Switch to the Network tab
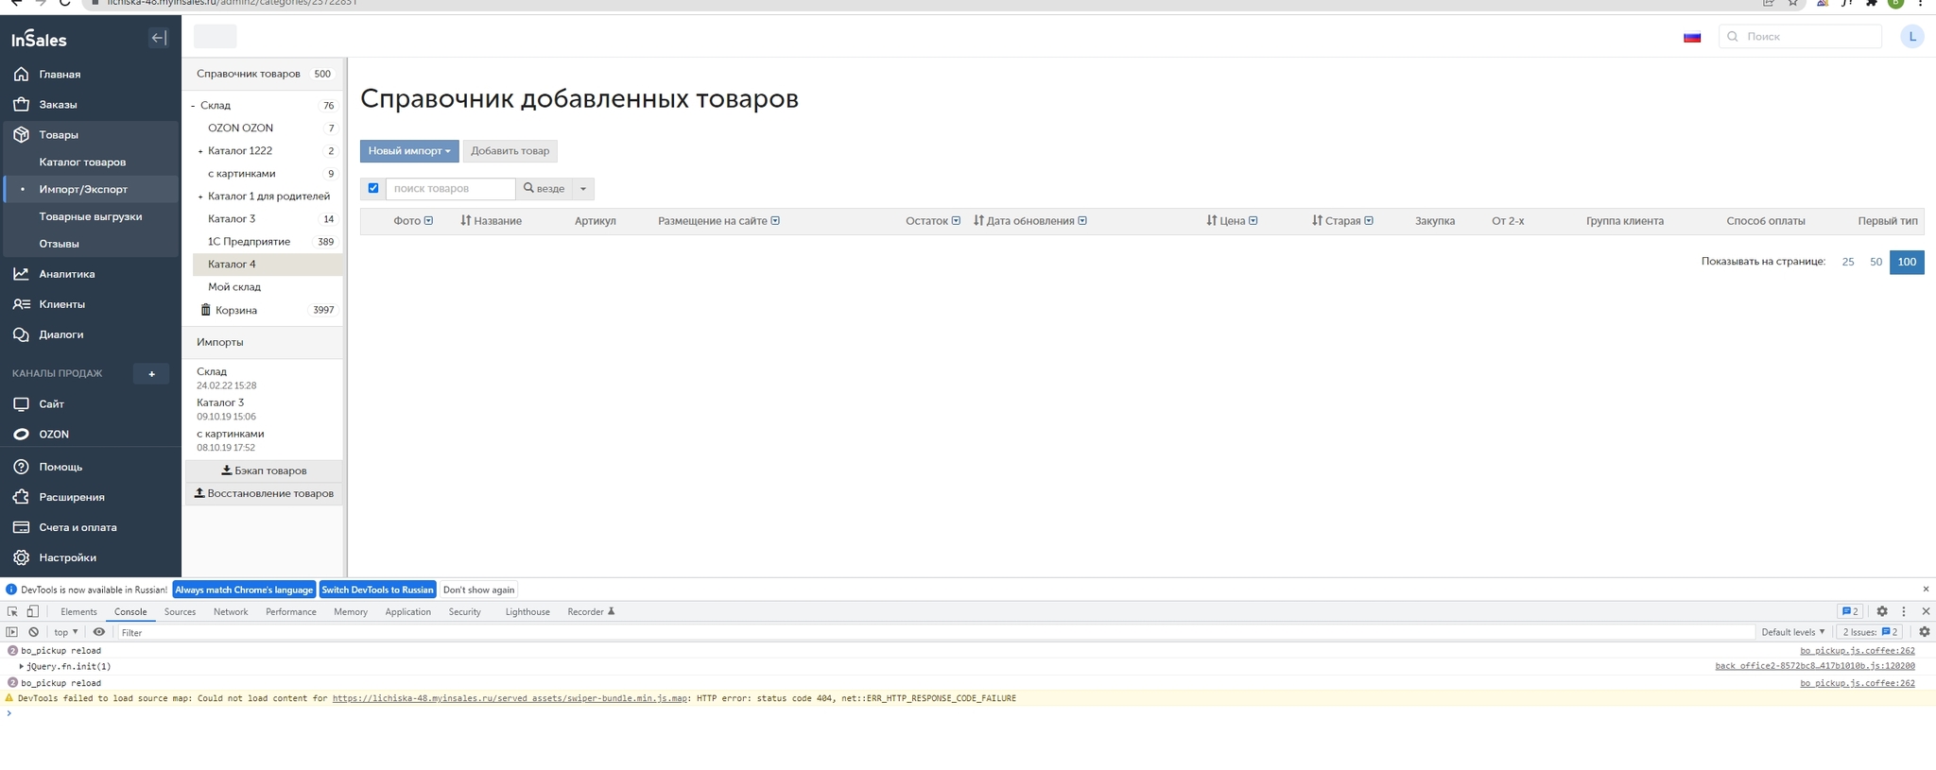 click(x=231, y=611)
